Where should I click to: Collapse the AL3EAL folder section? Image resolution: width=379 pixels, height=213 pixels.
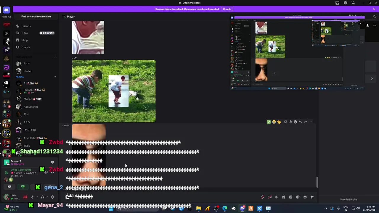tap(55, 77)
